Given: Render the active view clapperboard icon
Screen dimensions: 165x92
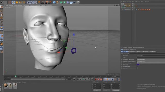Looking at the screenshot, I should coord(43,2).
